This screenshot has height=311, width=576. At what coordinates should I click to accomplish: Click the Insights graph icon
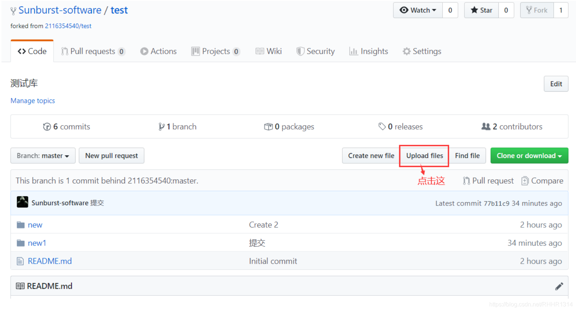point(353,51)
